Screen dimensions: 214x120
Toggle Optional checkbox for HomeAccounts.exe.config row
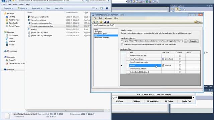point(180,62)
